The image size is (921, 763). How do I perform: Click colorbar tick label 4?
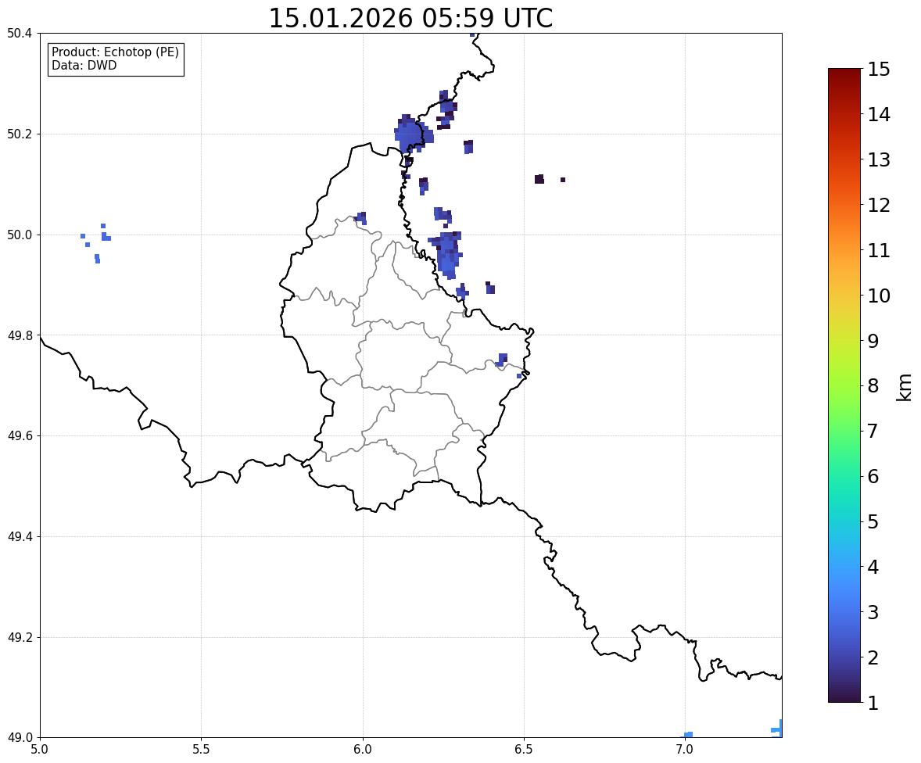(873, 567)
